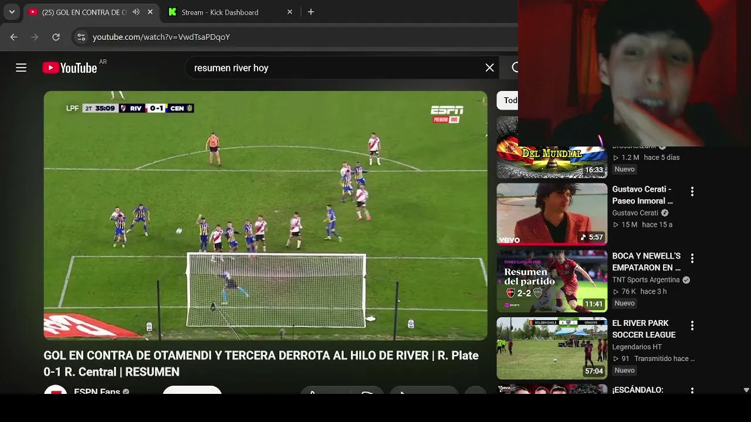Visit the Gustavo Cerati channel name

coord(635,213)
